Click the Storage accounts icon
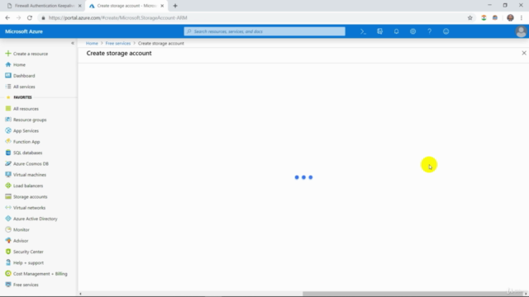This screenshot has height=297, width=529. [x=8, y=196]
